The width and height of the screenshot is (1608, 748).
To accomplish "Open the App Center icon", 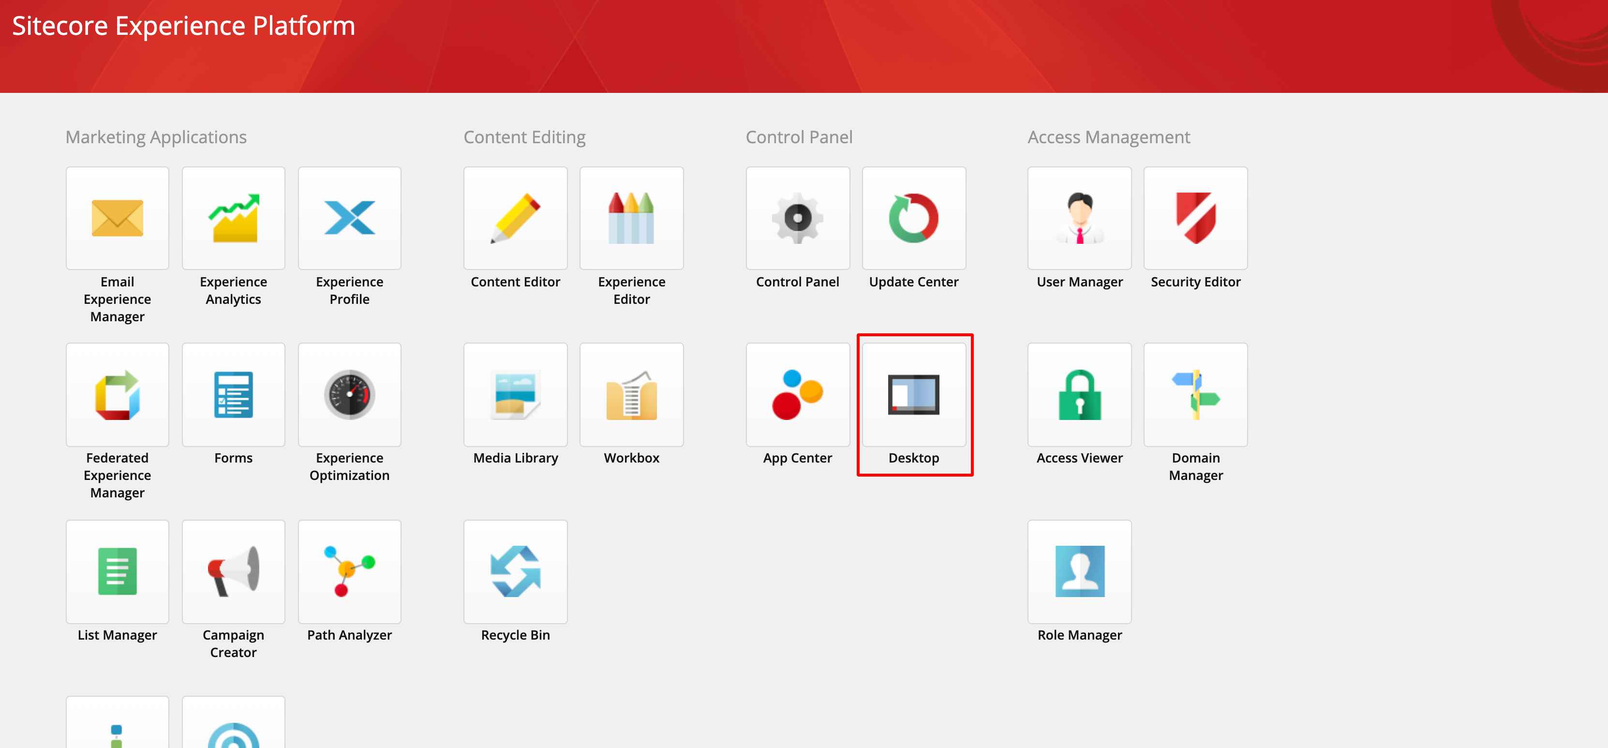I will click(x=798, y=394).
